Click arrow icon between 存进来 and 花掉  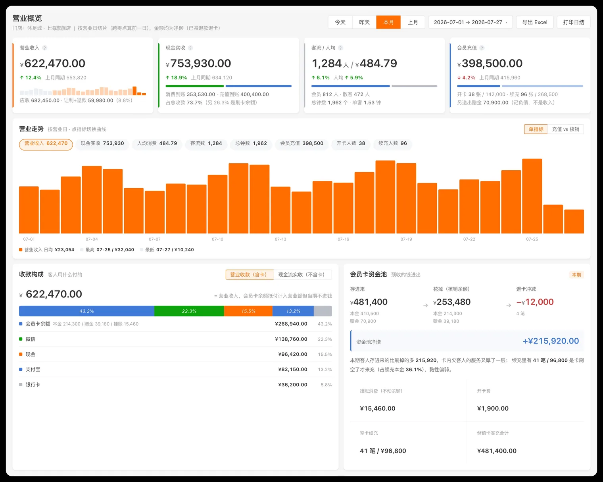(426, 305)
